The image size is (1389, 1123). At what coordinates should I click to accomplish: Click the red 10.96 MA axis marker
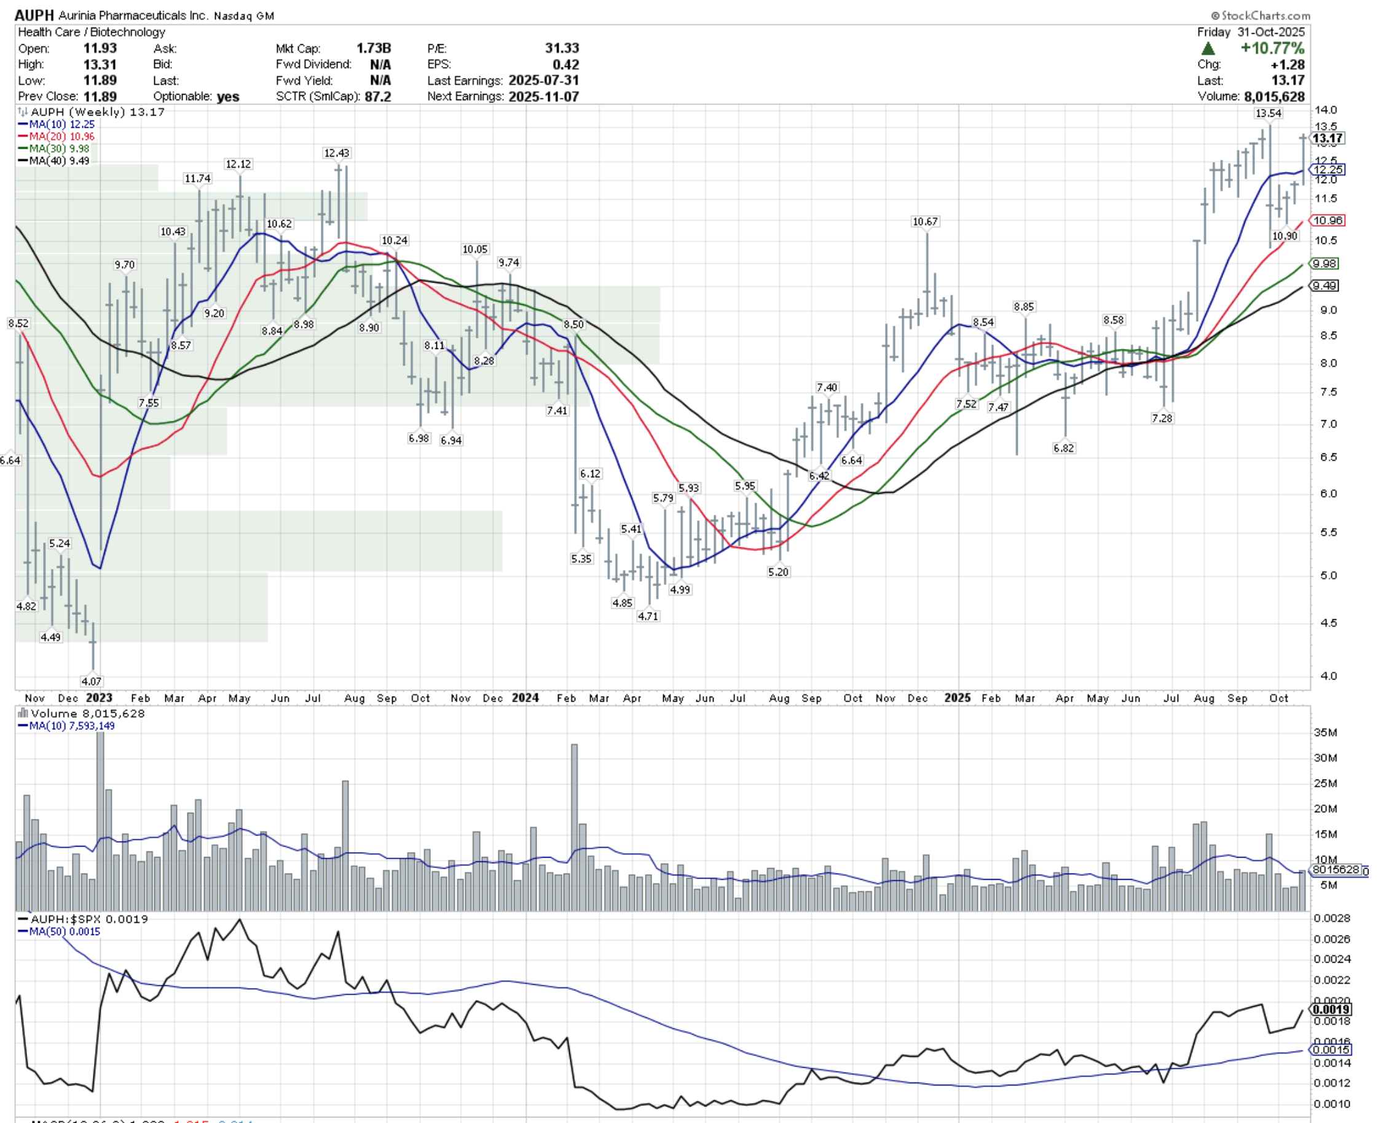pos(1328,221)
